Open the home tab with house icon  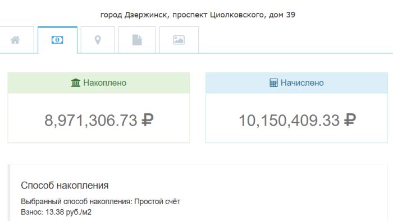15,40
